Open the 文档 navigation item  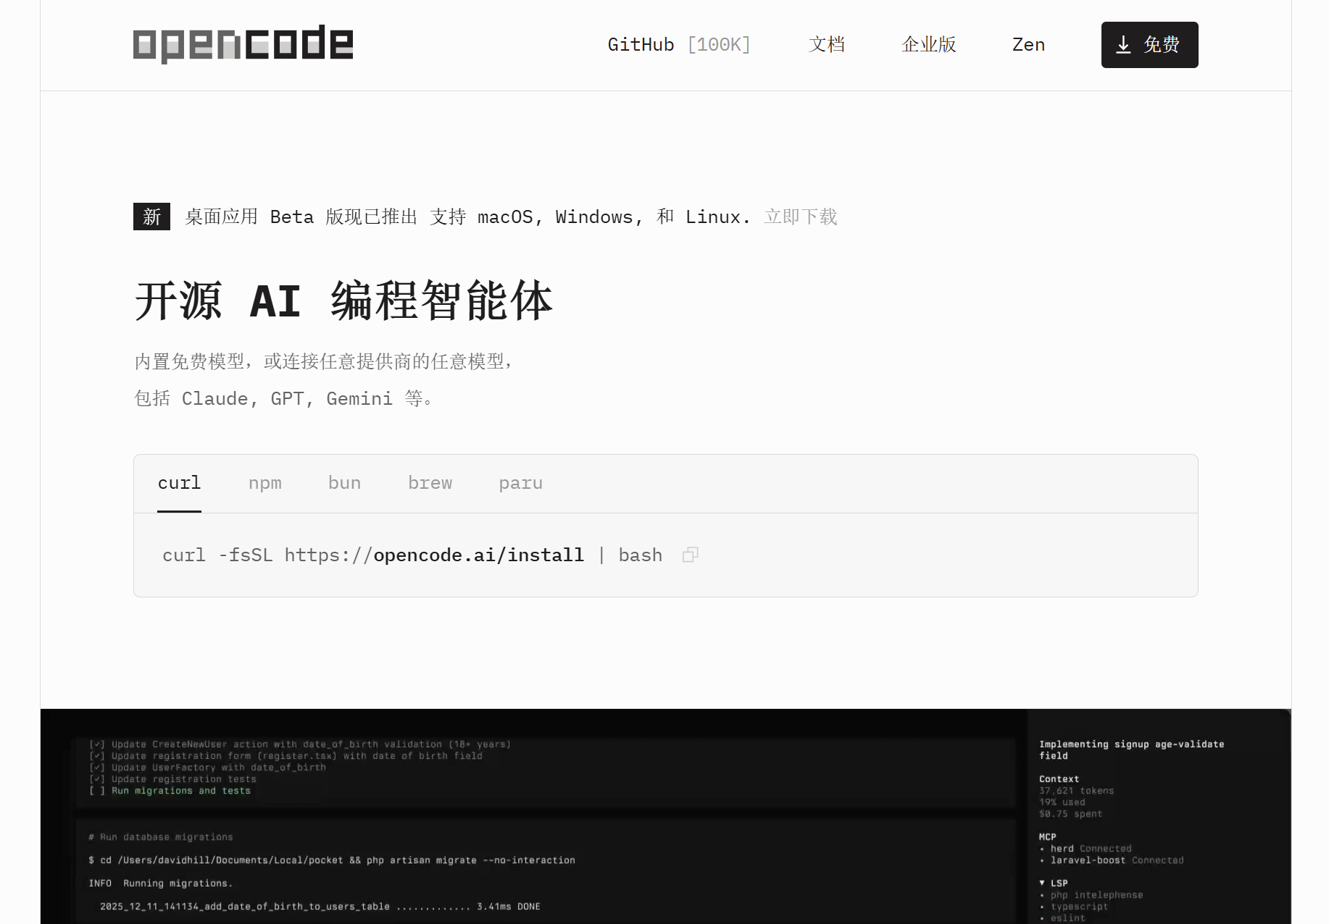827,44
